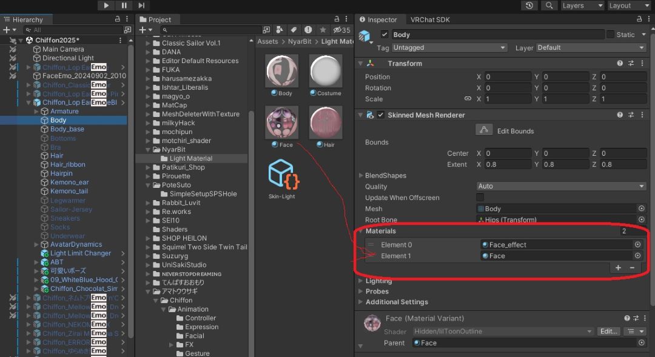The height and width of the screenshot is (357, 655).
Task: Open the search tool in the top-right toolbar
Action: pos(549,5)
